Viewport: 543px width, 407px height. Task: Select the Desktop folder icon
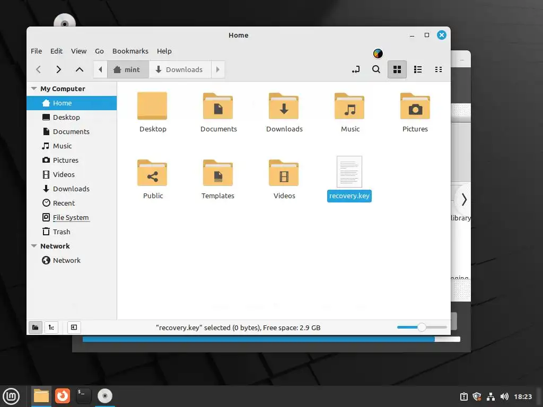[152, 106]
